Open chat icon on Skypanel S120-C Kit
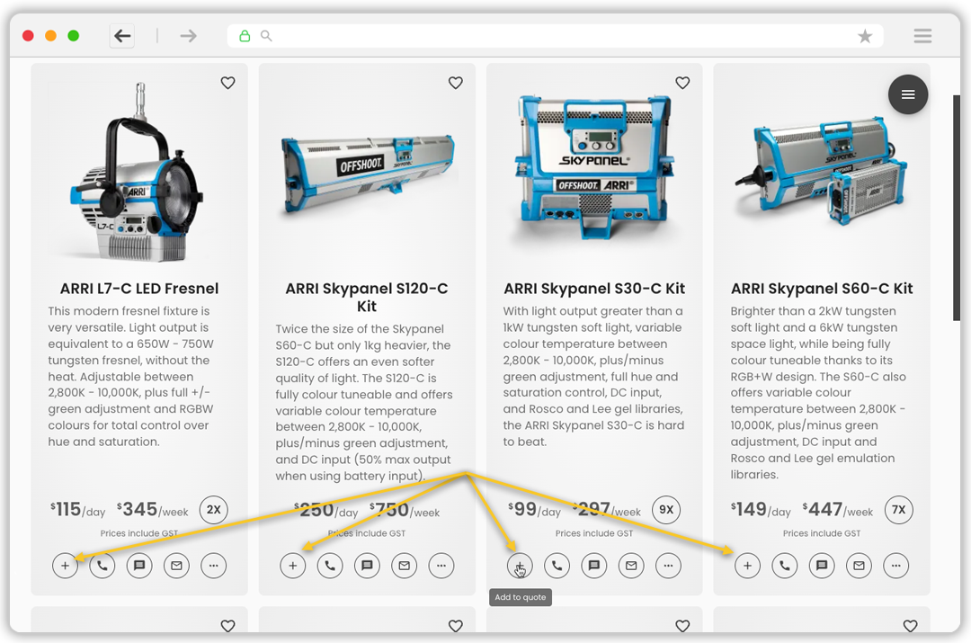The image size is (971, 643). pos(367,566)
